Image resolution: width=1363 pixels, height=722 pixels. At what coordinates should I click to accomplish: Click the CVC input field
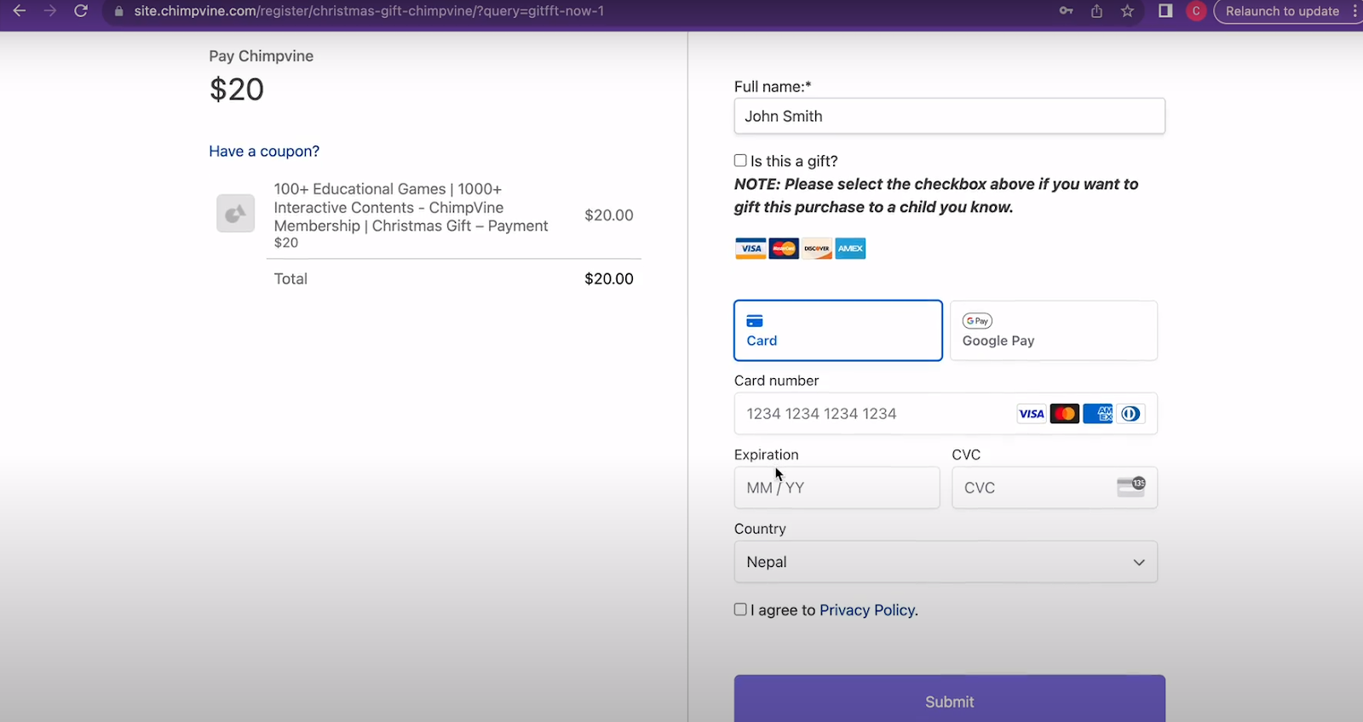click(x=1055, y=488)
